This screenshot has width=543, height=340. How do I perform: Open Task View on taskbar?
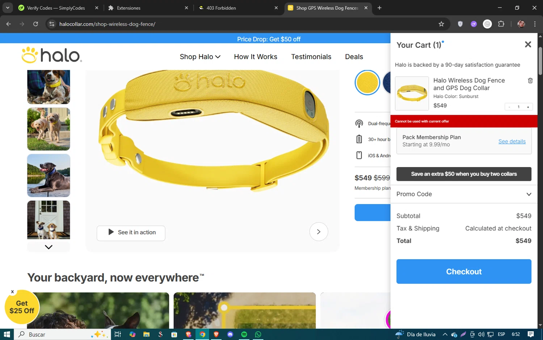[118, 334]
